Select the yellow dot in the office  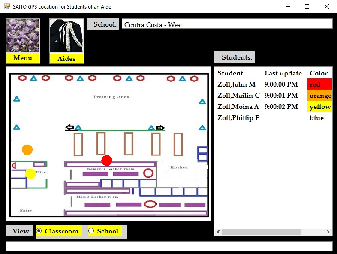pos(30,174)
